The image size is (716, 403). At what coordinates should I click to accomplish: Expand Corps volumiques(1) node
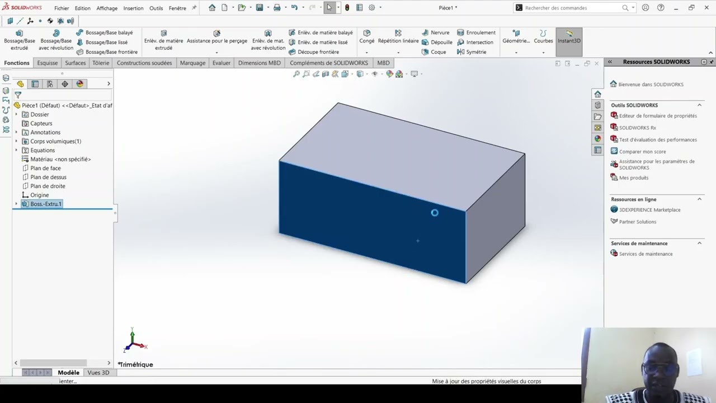pyautogui.click(x=16, y=141)
